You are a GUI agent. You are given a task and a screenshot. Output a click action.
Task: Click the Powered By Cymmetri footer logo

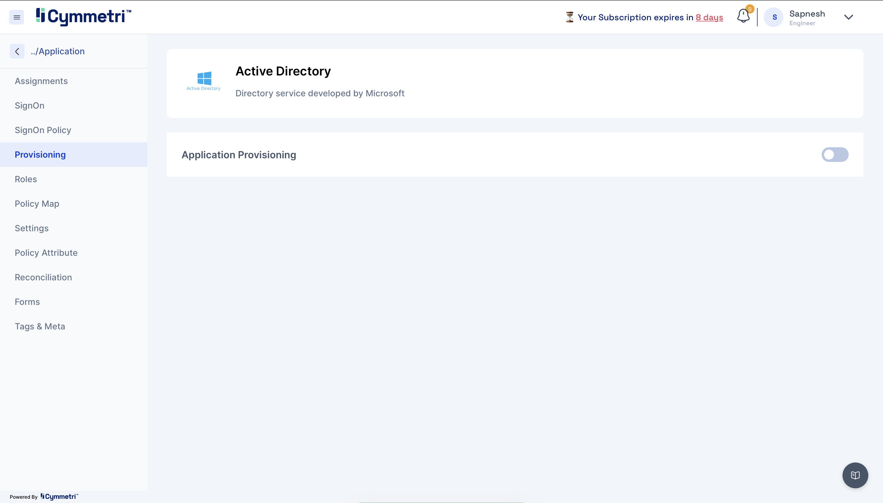59,497
